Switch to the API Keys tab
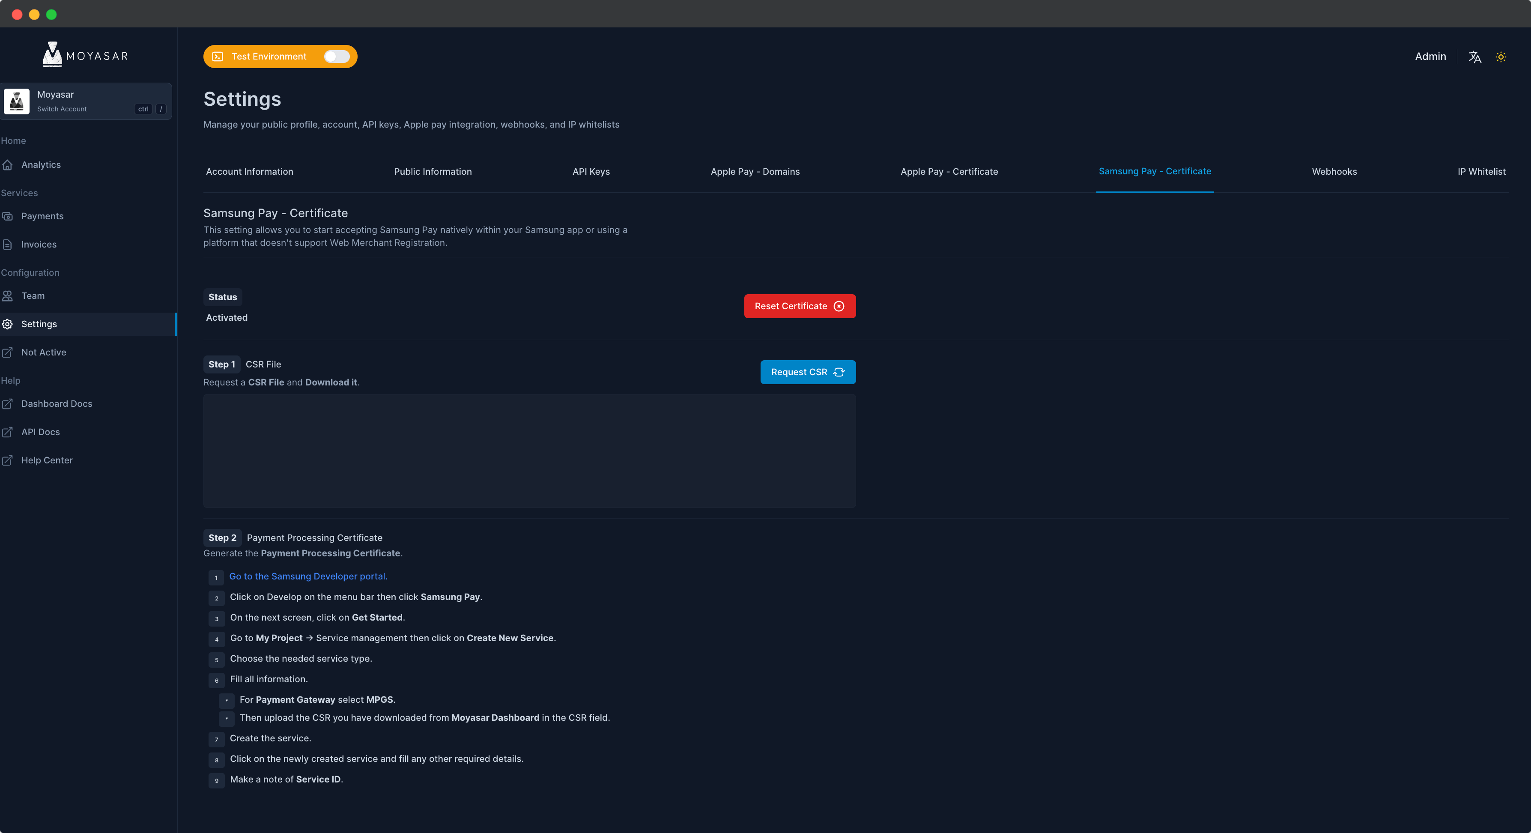Image resolution: width=1531 pixels, height=833 pixels. tap(591, 172)
